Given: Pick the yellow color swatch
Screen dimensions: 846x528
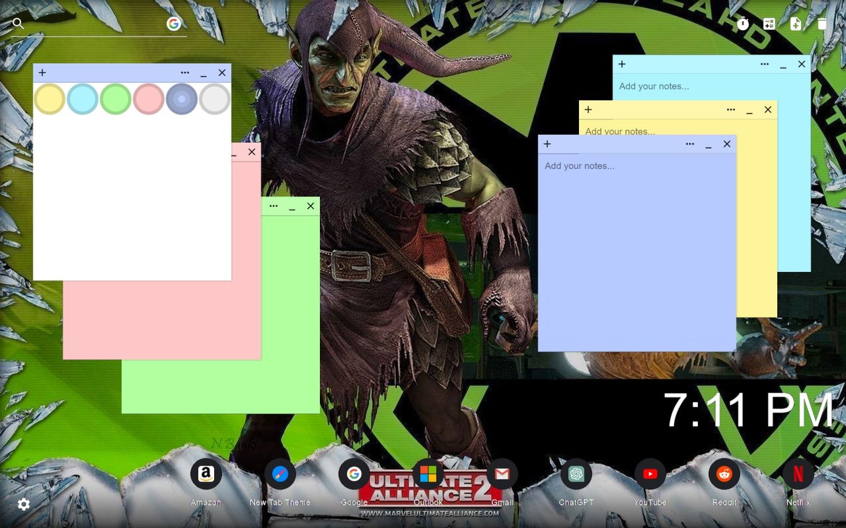Looking at the screenshot, I should pos(50,99).
